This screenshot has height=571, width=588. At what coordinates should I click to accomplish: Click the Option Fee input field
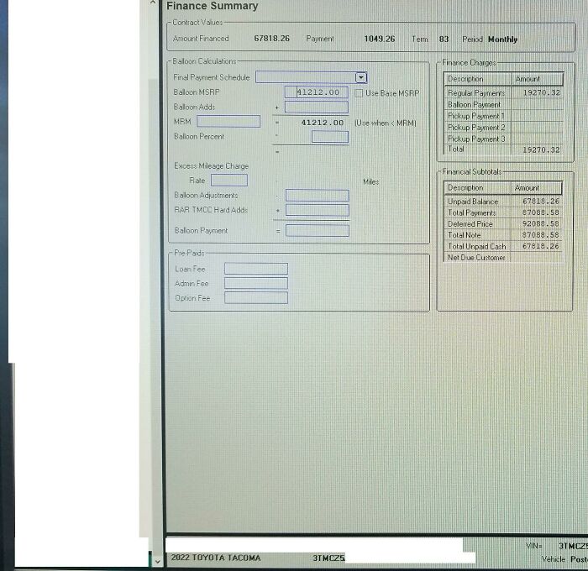coord(255,298)
